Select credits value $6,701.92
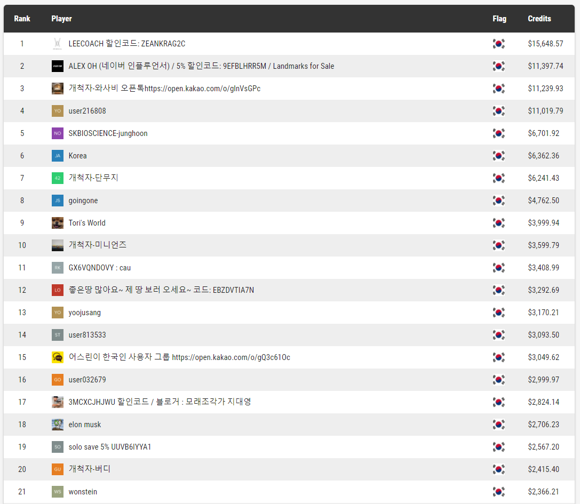The width and height of the screenshot is (580, 504). pos(544,133)
